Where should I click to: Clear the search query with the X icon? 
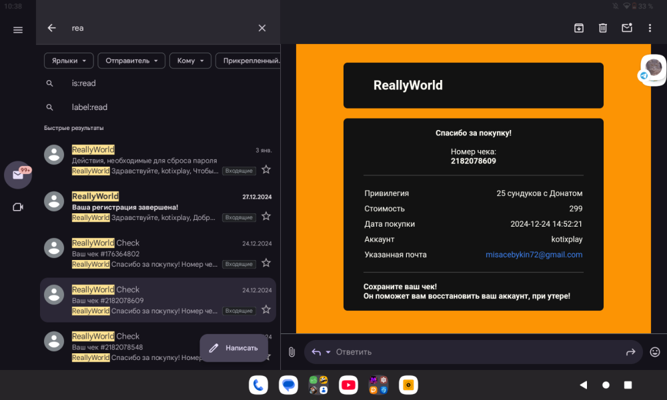point(262,28)
